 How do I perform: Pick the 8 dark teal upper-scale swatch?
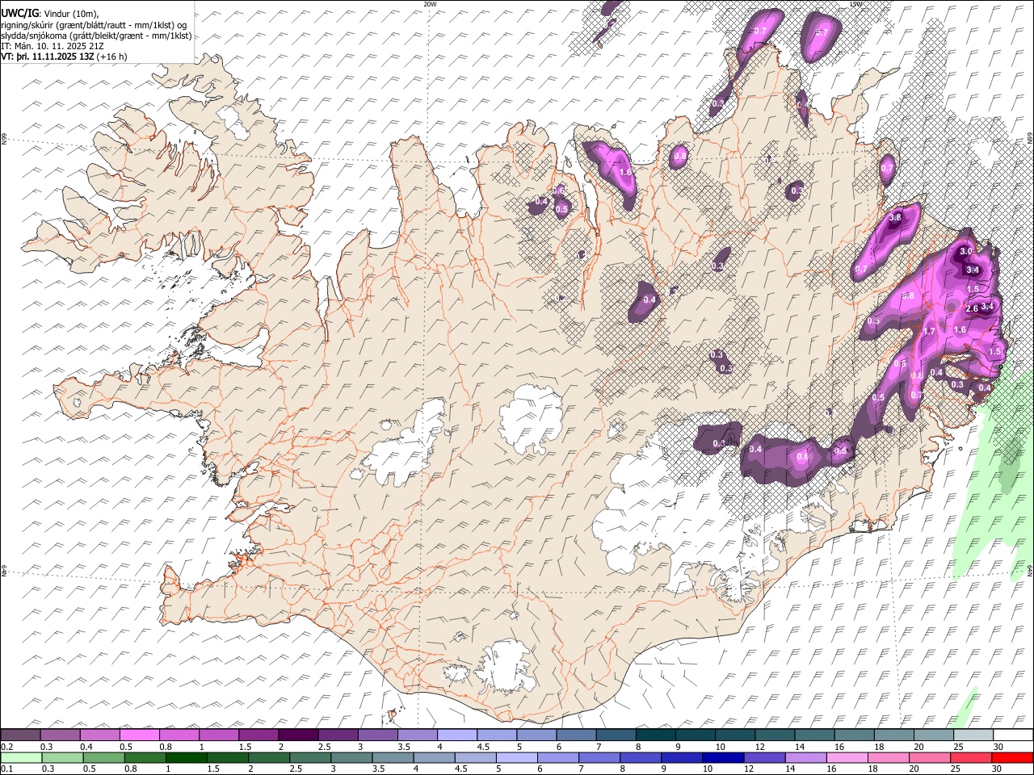click(654, 735)
